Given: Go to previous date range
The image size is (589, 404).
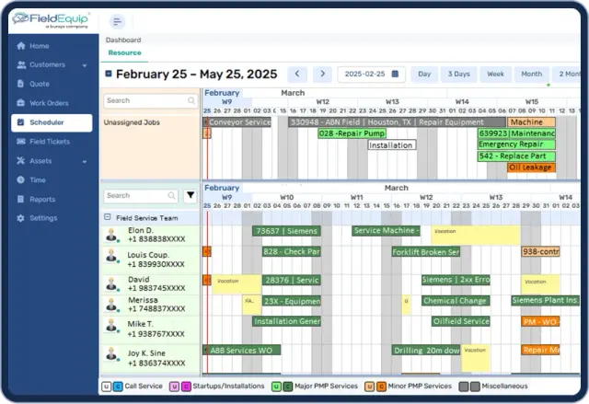Looking at the screenshot, I should pyautogui.click(x=297, y=74).
